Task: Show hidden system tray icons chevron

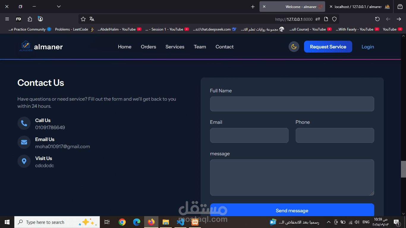Action: [328, 222]
